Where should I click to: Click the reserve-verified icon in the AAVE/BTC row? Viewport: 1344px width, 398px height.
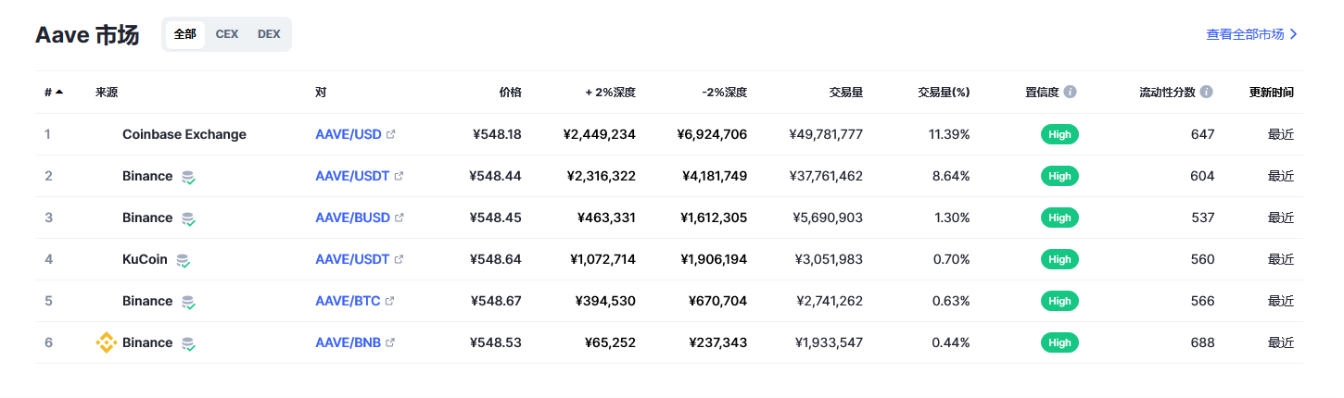click(188, 302)
